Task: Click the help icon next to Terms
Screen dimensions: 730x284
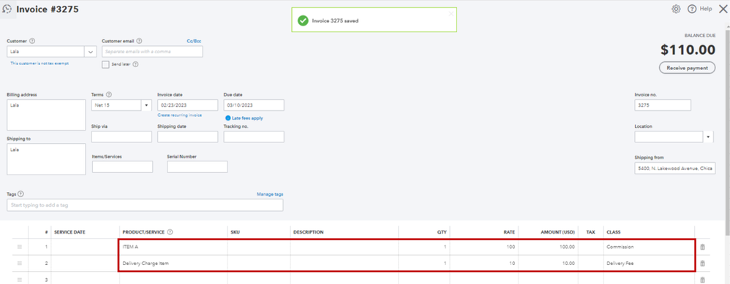Action: (108, 94)
